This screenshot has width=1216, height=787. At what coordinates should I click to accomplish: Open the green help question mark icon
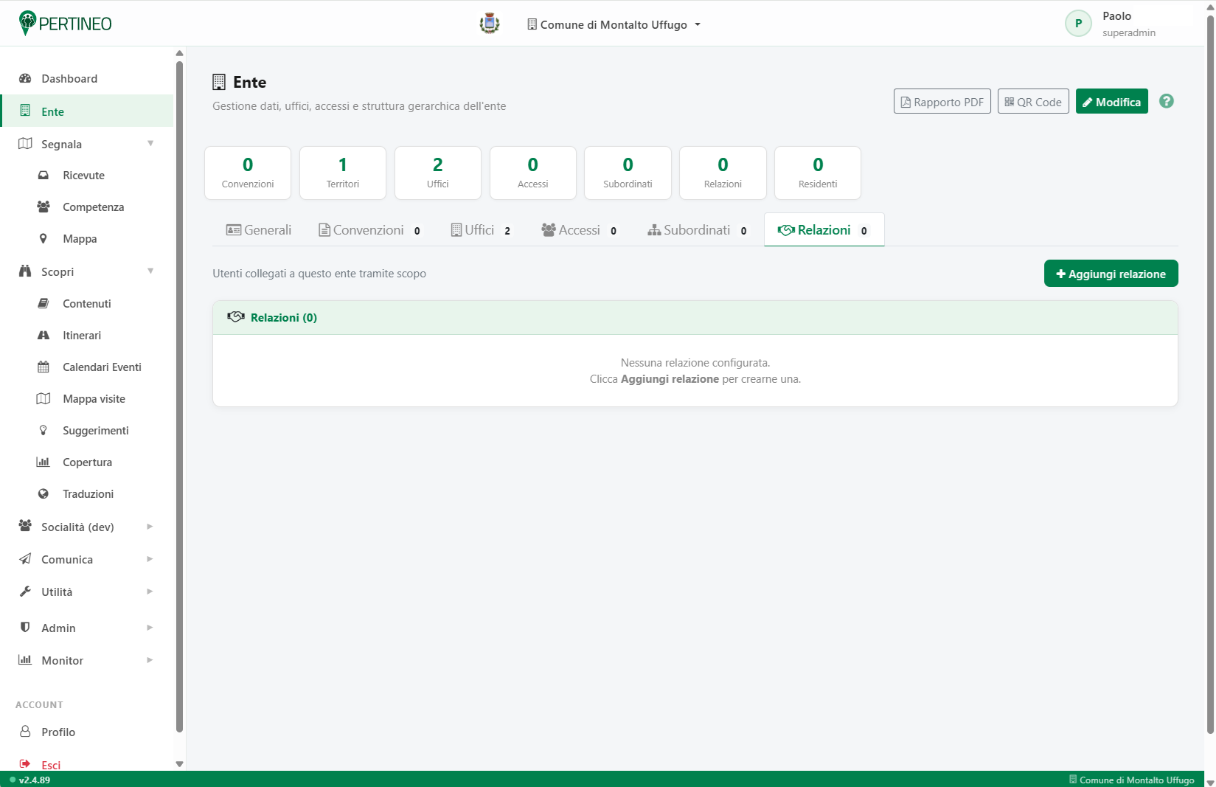tap(1166, 101)
